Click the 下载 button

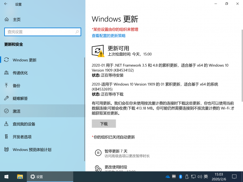coord(104,124)
